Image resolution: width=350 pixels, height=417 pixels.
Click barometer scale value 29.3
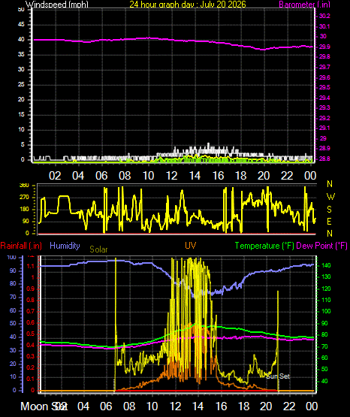tap(324, 107)
